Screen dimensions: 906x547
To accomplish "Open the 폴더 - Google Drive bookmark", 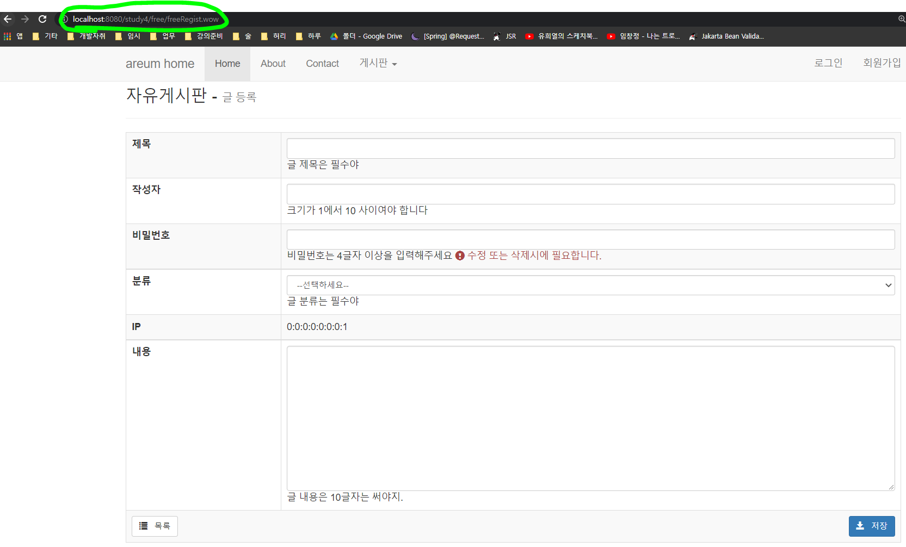I will pos(366,36).
